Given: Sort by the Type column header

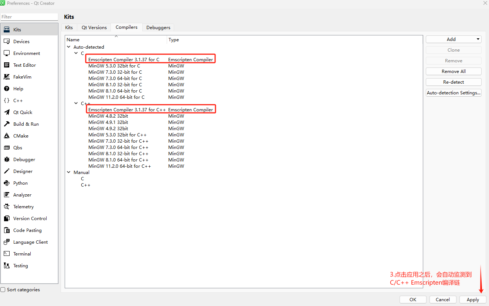Looking at the screenshot, I should coord(295,39).
